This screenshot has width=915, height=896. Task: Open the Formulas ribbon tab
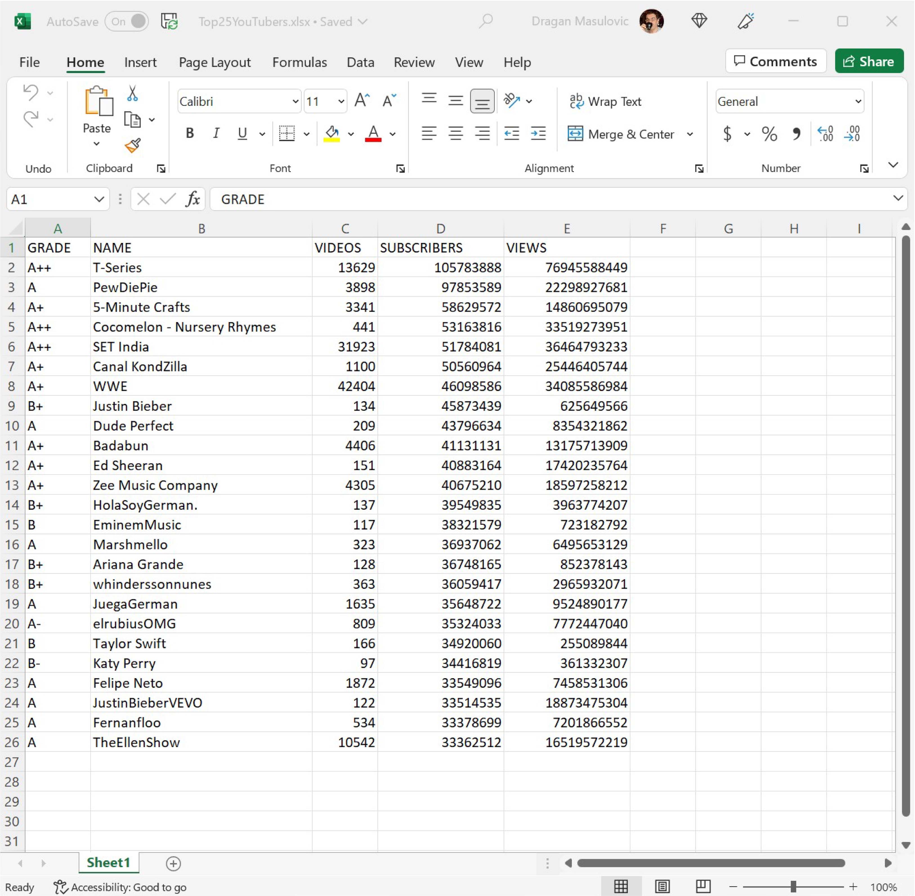299,62
